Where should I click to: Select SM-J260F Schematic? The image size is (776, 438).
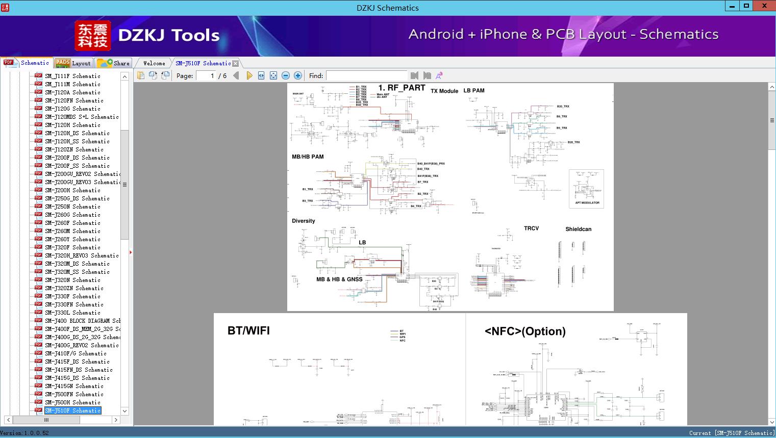[x=72, y=223]
